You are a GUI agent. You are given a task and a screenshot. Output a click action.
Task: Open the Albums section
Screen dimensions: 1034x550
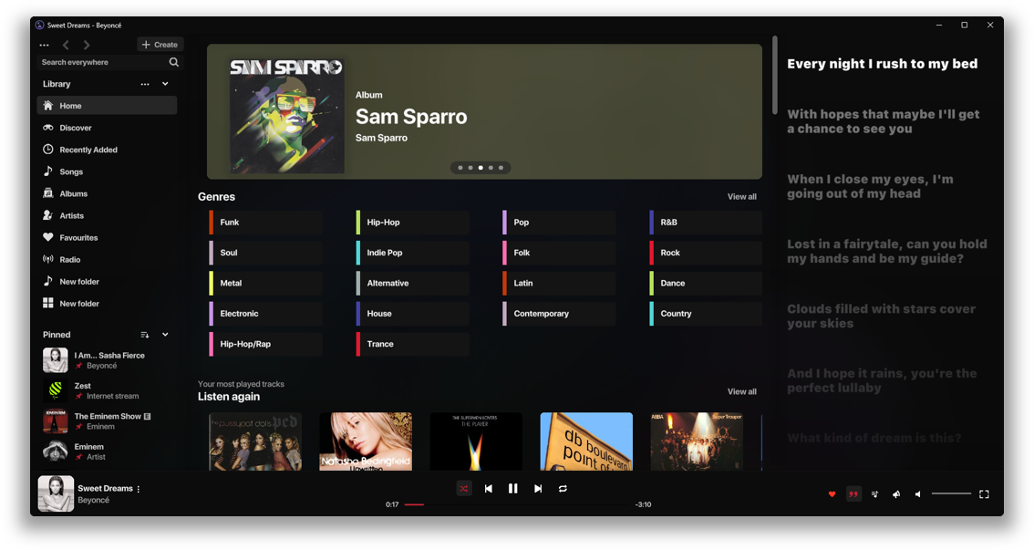click(x=107, y=194)
